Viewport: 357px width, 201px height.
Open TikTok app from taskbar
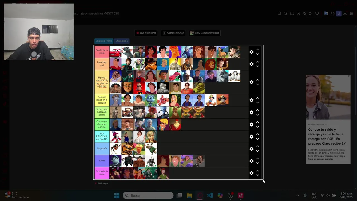(240, 195)
